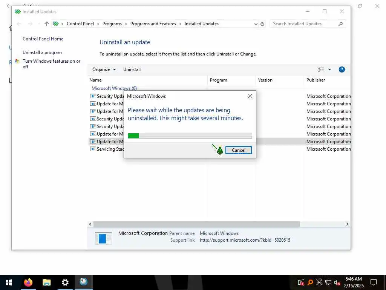Viewport: 386px width, 290px height.
Task: Sort by the Publisher column header
Action: [327, 80]
